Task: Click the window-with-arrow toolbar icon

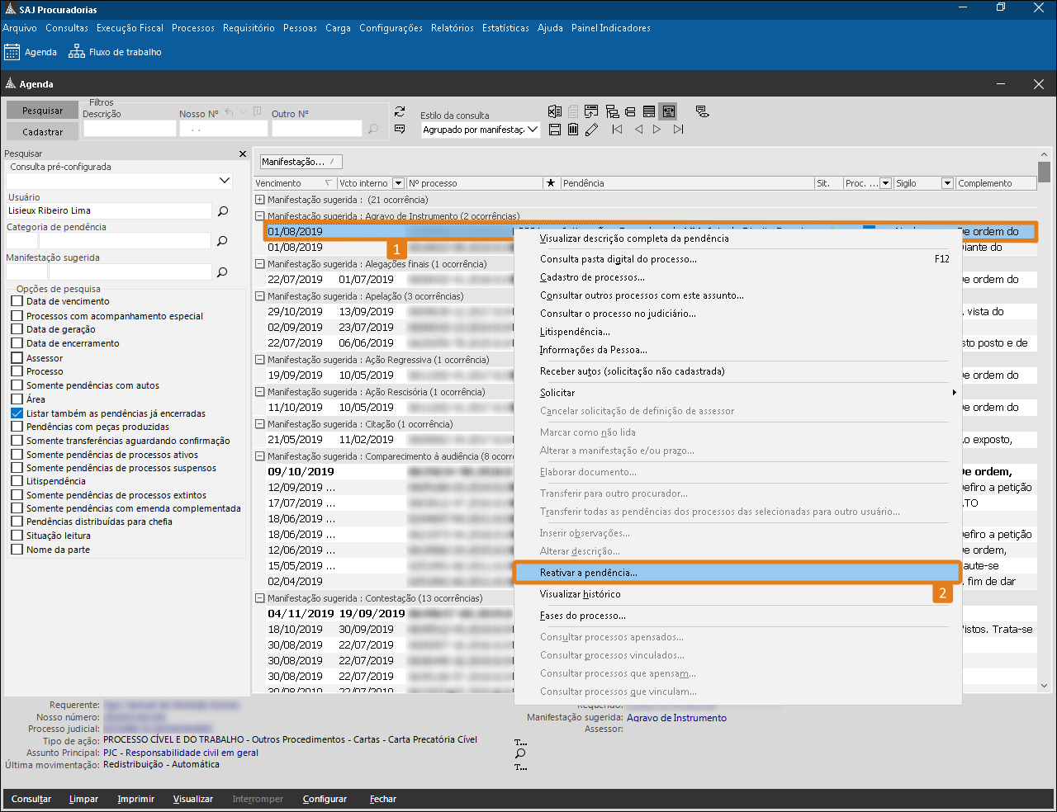Action: (591, 111)
